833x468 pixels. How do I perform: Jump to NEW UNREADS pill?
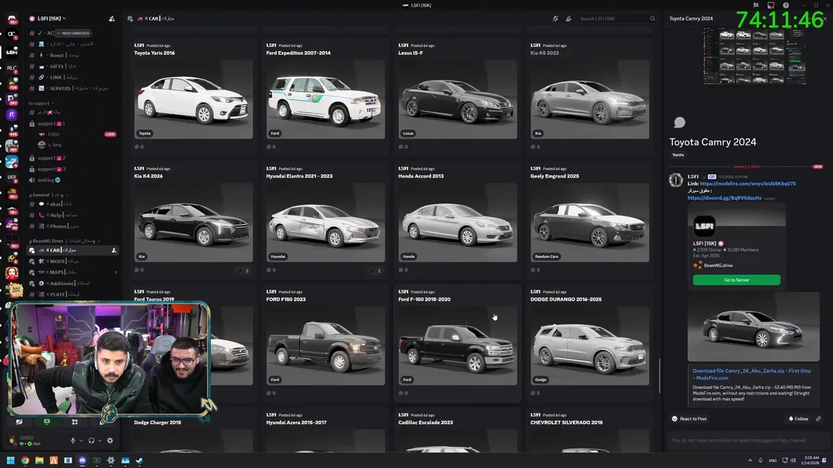[72, 33]
